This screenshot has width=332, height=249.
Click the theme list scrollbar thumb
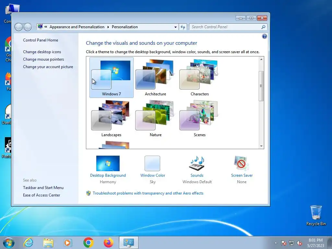[x=261, y=86]
